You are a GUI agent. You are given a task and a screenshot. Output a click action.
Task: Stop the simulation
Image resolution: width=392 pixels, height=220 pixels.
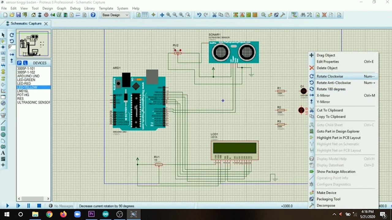tap(39, 206)
